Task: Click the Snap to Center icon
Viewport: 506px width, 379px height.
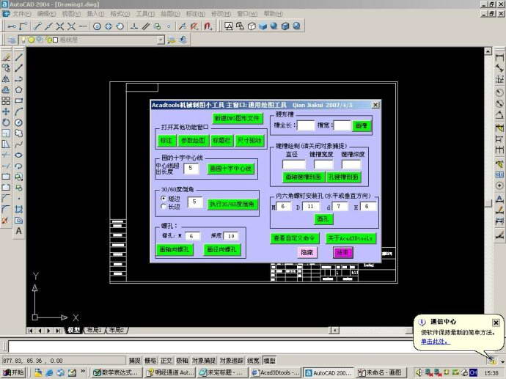Action: [97, 26]
